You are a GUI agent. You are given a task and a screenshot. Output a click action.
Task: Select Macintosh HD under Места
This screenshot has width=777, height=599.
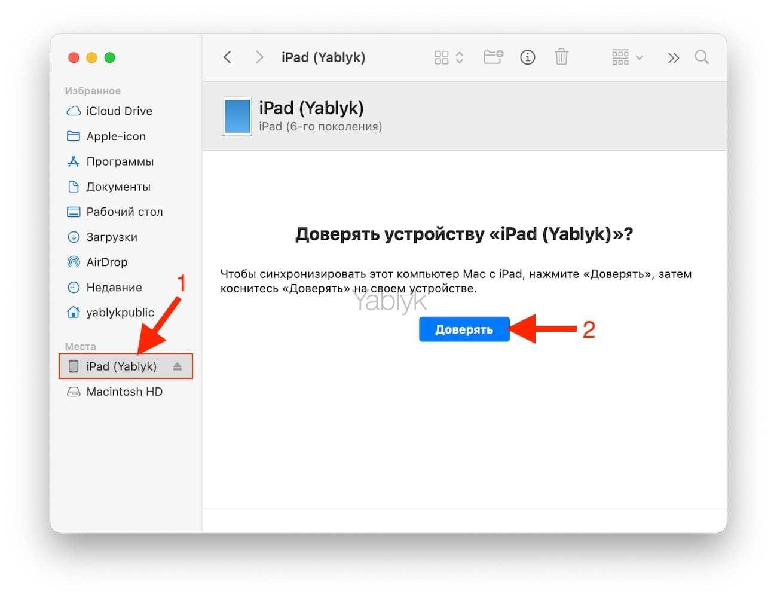[x=124, y=392]
